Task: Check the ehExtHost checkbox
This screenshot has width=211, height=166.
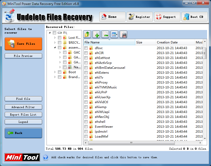Action: (86, 58)
